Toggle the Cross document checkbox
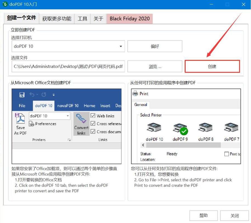This screenshot has height=223, width=251. point(93,132)
